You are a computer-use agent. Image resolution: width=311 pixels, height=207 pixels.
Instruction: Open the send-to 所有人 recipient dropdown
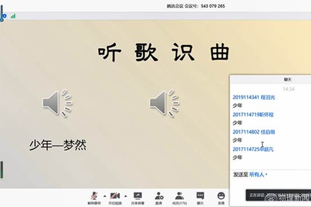(258, 174)
